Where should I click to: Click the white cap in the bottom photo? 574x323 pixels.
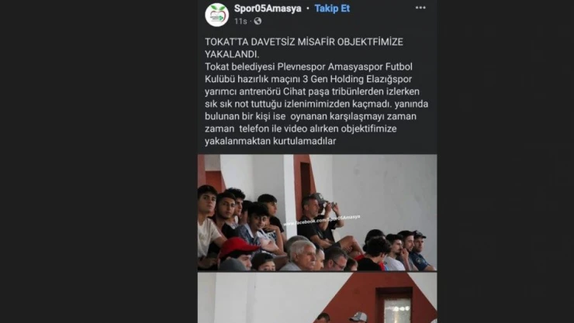[x=358, y=317]
